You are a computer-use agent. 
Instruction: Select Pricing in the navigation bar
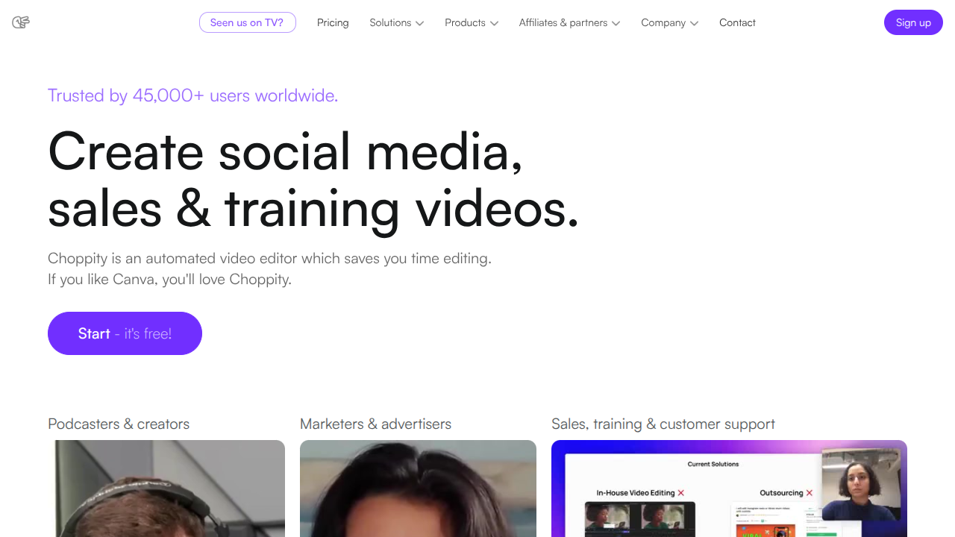coord(333,23)
